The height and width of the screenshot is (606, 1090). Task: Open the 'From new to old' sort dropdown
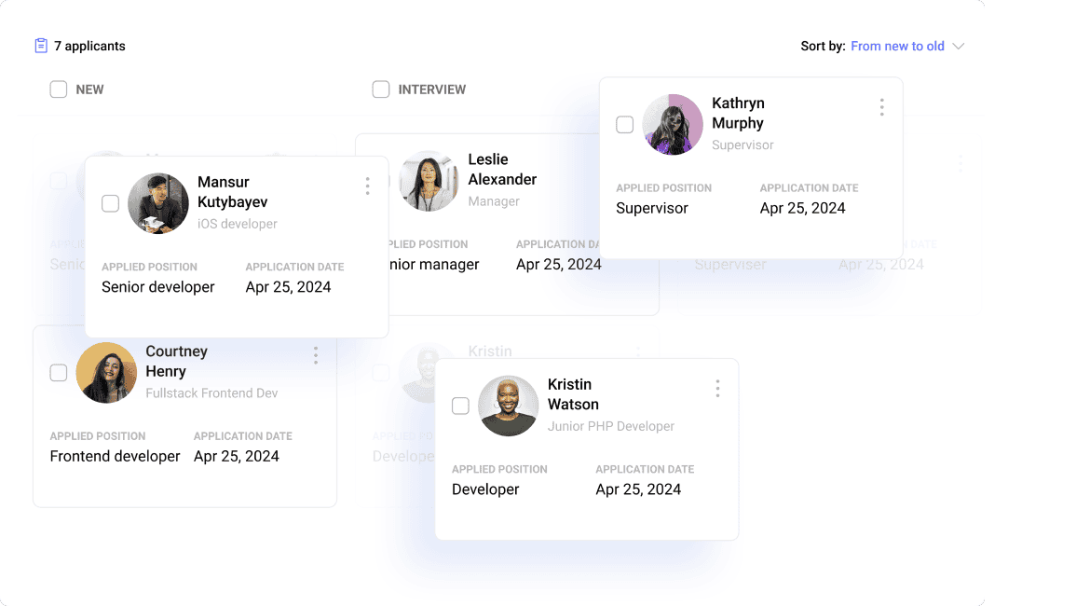tap(897, 46)
